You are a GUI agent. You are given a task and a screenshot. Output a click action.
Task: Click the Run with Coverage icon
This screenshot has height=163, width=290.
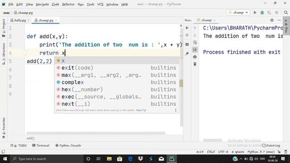click(269, 13)
